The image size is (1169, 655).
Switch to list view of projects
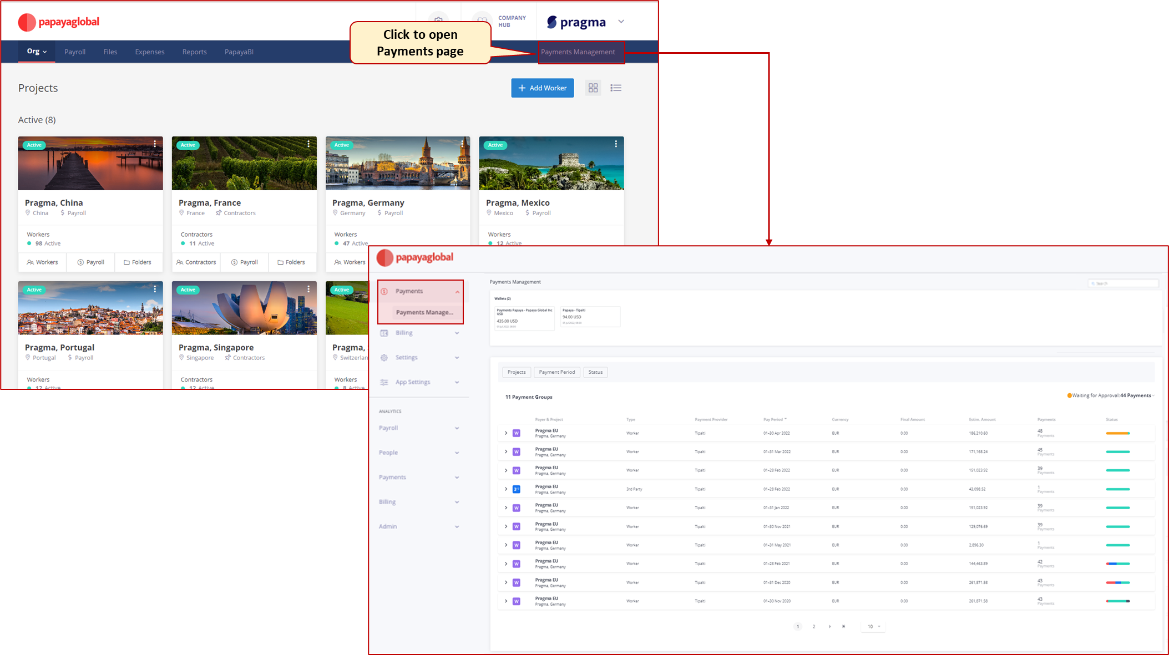(616, 88)
